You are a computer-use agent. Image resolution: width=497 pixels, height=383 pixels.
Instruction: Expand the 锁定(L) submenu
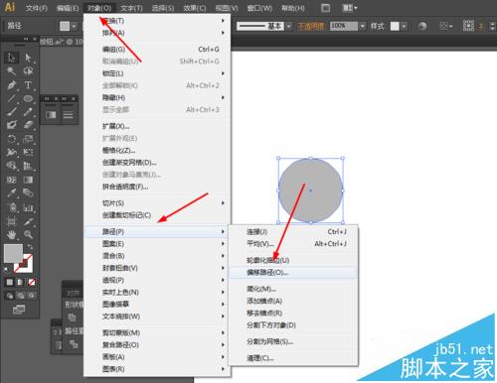click(157, 73)
